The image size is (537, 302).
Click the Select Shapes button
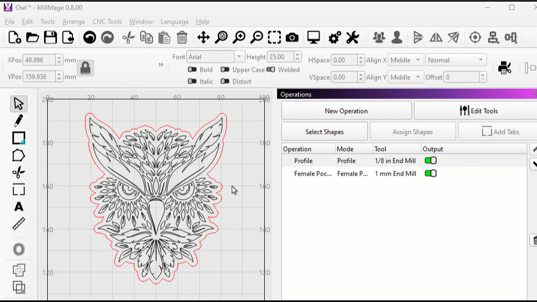coord(324,132)
